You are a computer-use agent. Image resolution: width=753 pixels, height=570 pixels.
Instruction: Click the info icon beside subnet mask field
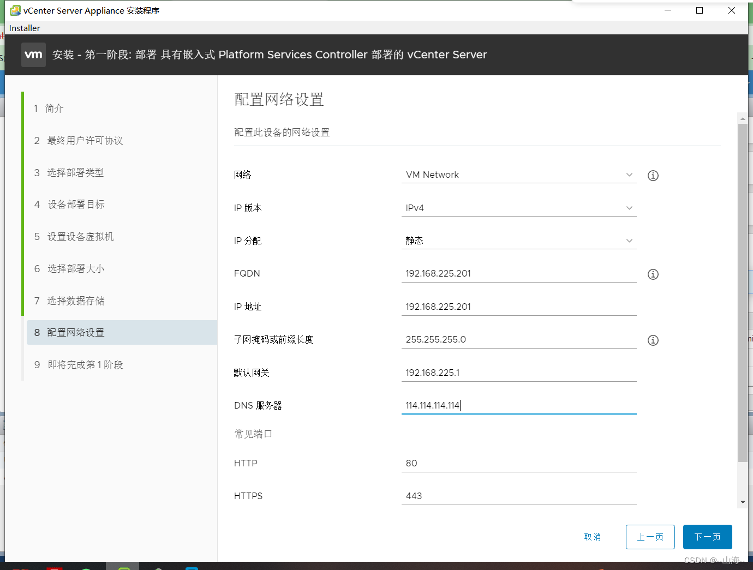[653, 340]
